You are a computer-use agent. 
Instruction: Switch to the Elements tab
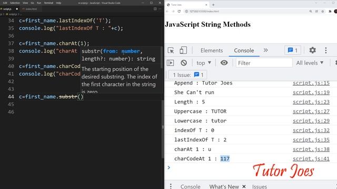click(x=212, y=50)
